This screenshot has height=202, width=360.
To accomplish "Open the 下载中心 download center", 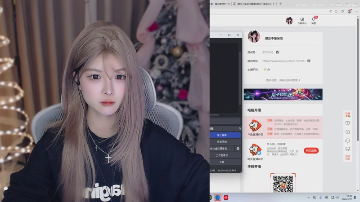I will 302,21.
